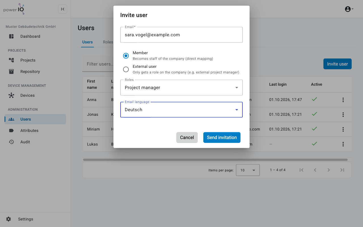Click active checkmark in Lukas's row
The width and height of the screenshot is (363, 227).
314,144
